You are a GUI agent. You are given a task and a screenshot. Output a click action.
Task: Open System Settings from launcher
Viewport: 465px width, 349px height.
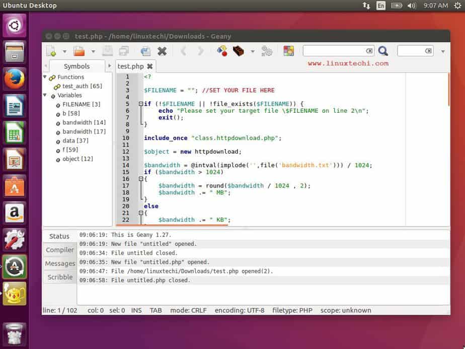[14, 240]
